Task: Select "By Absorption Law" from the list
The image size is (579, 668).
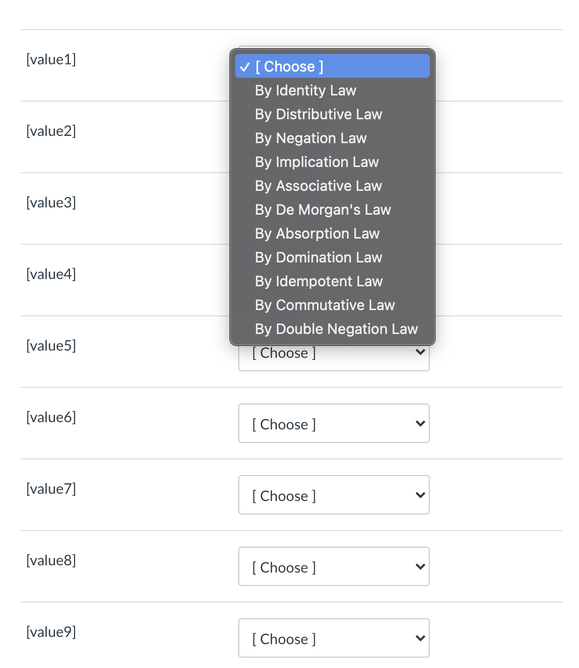Action: click(x=317, y=233)
